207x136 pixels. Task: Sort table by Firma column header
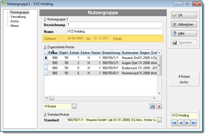coord(53,53)
